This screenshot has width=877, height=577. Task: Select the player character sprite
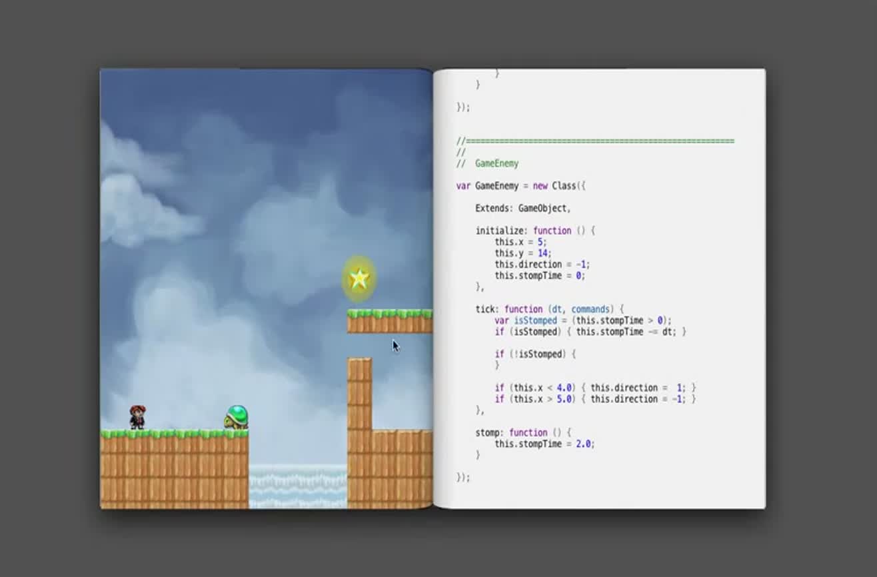[138, 415]
